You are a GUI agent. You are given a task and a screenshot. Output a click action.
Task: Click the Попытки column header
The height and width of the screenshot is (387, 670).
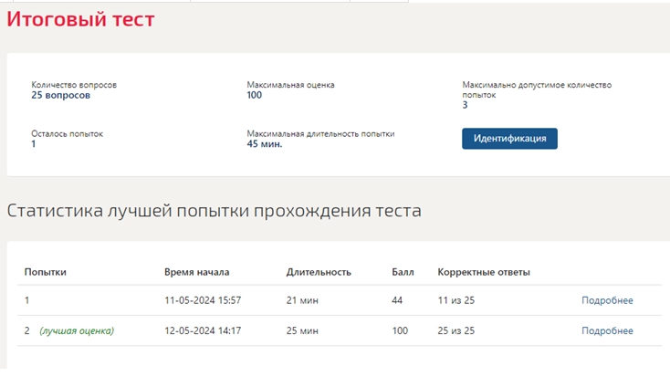tap(46, 272)
